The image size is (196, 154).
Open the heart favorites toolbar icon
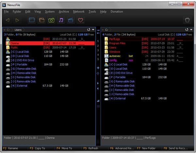pyautogui.click(x=80, y=20)
